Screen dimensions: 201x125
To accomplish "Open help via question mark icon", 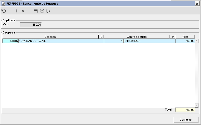I will pyautogui.click(x=42, y=11).
